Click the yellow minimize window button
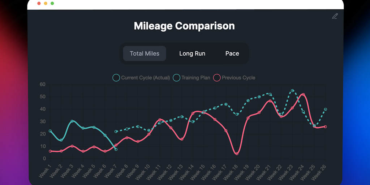The width and height of the screenshot is (370, 185). pos(46,3)
